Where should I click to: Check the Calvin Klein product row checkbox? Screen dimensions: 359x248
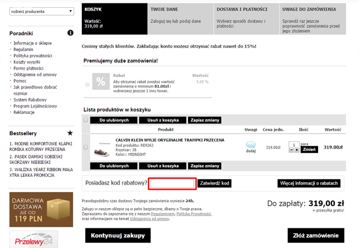[x=85, y=147]
